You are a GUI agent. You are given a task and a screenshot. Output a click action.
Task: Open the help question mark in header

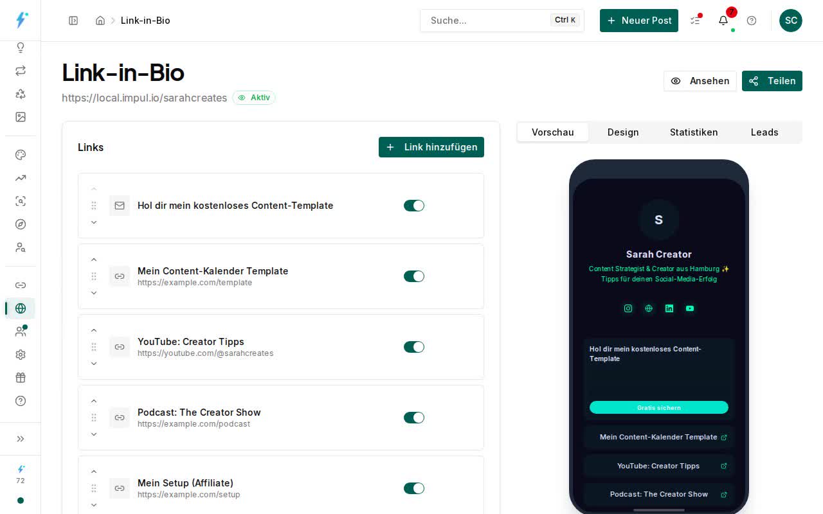click(x=752, y=21)
